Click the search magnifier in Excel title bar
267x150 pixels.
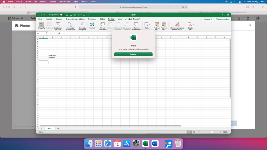coord(223,15)
